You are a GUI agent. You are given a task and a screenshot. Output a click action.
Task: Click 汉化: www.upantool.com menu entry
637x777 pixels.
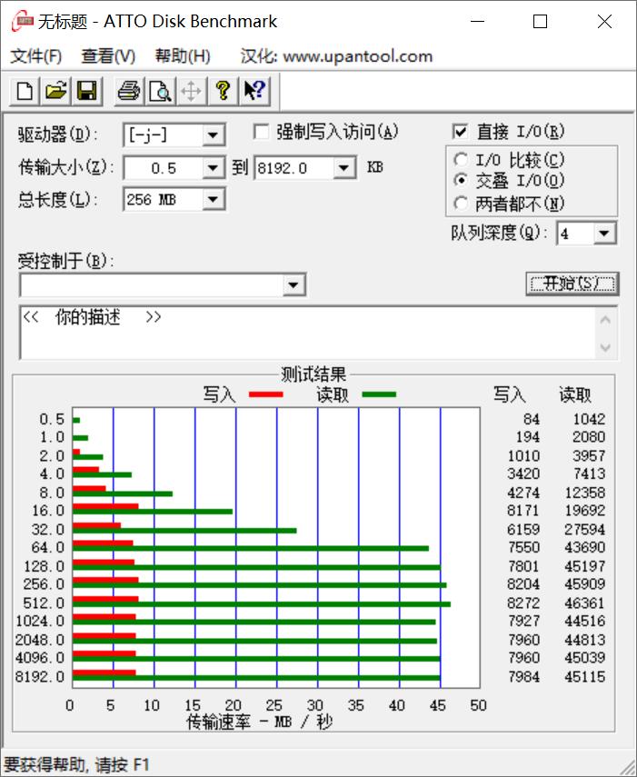(337, 56)
